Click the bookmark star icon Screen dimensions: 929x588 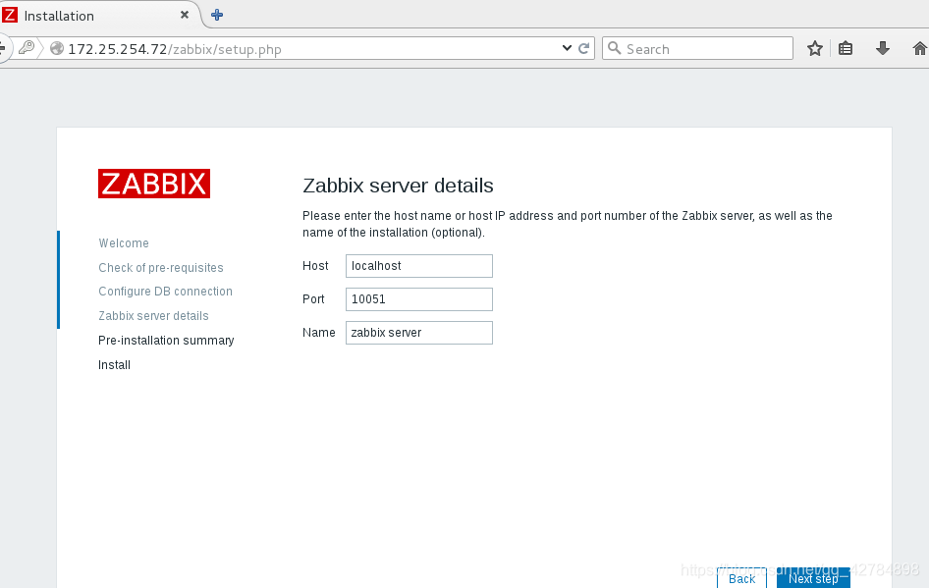815,48
